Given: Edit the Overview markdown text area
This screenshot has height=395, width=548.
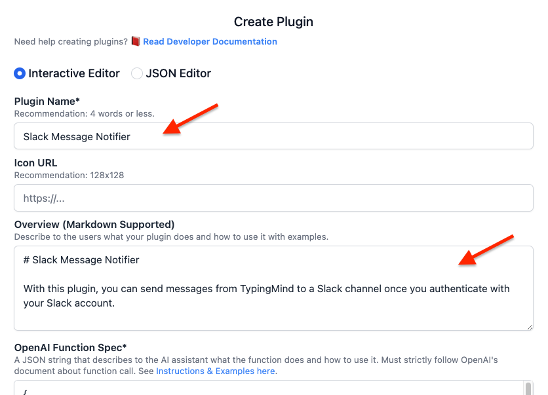Looking at the screenshot, I should point(273,288).
